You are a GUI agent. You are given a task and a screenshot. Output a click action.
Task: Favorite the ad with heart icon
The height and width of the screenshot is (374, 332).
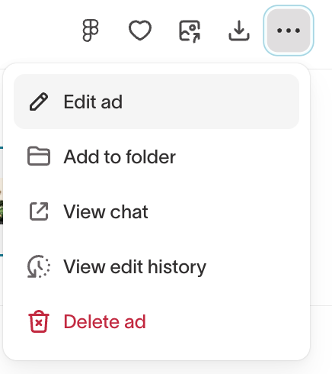pos(140,31)
